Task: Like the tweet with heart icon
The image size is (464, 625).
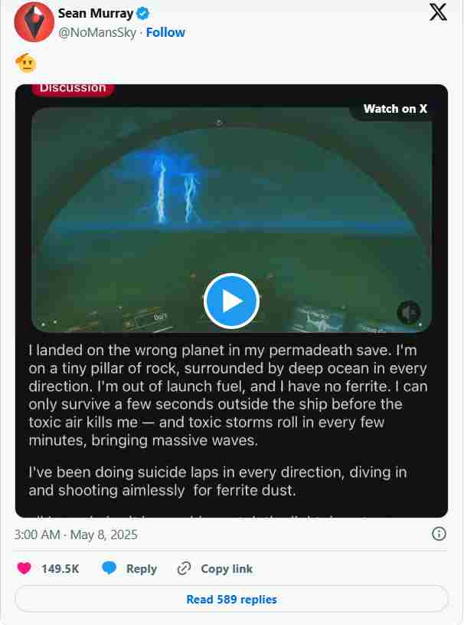Action: click(x=25, y=568)
